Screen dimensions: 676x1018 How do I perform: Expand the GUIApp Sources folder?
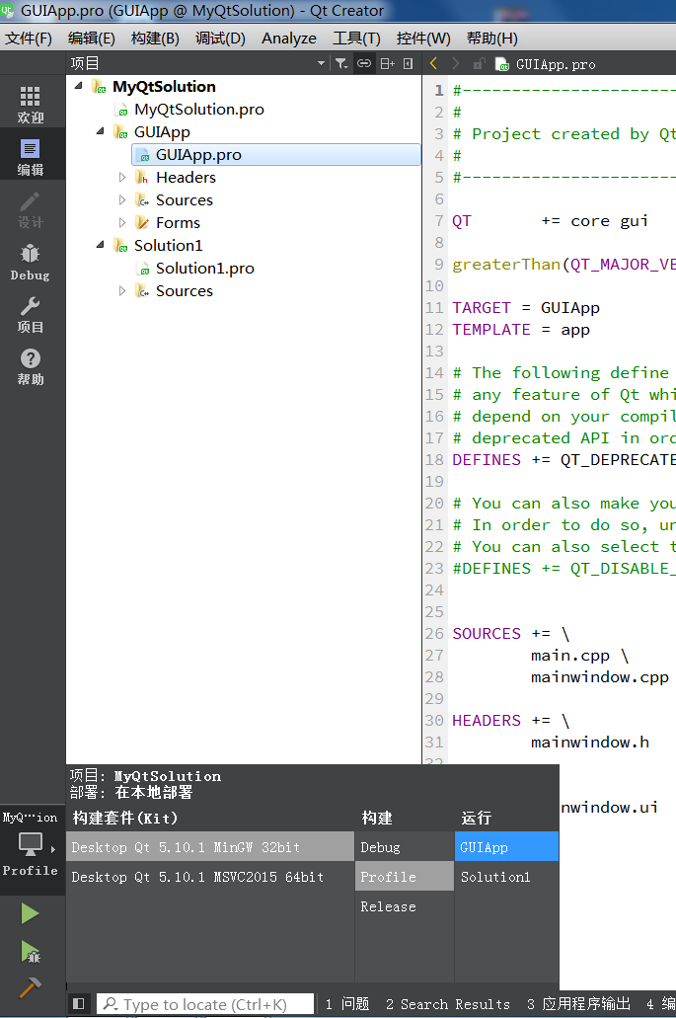122,200
